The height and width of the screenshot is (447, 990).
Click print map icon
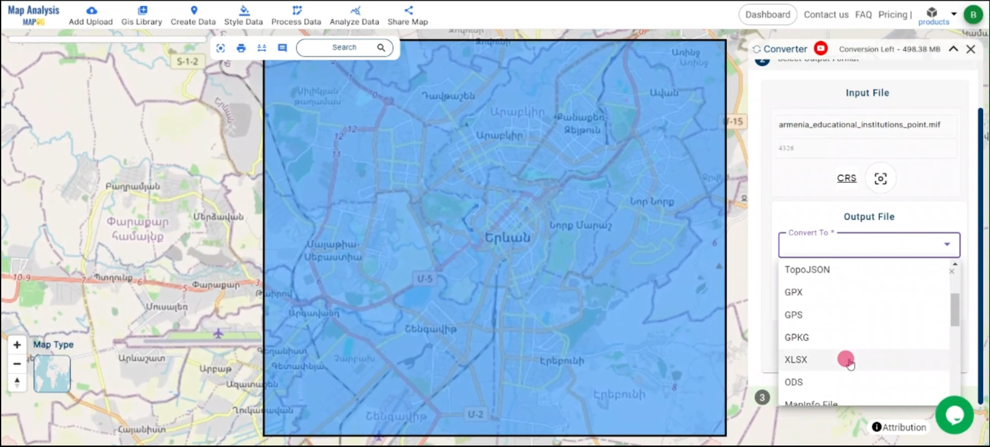pyautogui.click(x=241, y=48)
